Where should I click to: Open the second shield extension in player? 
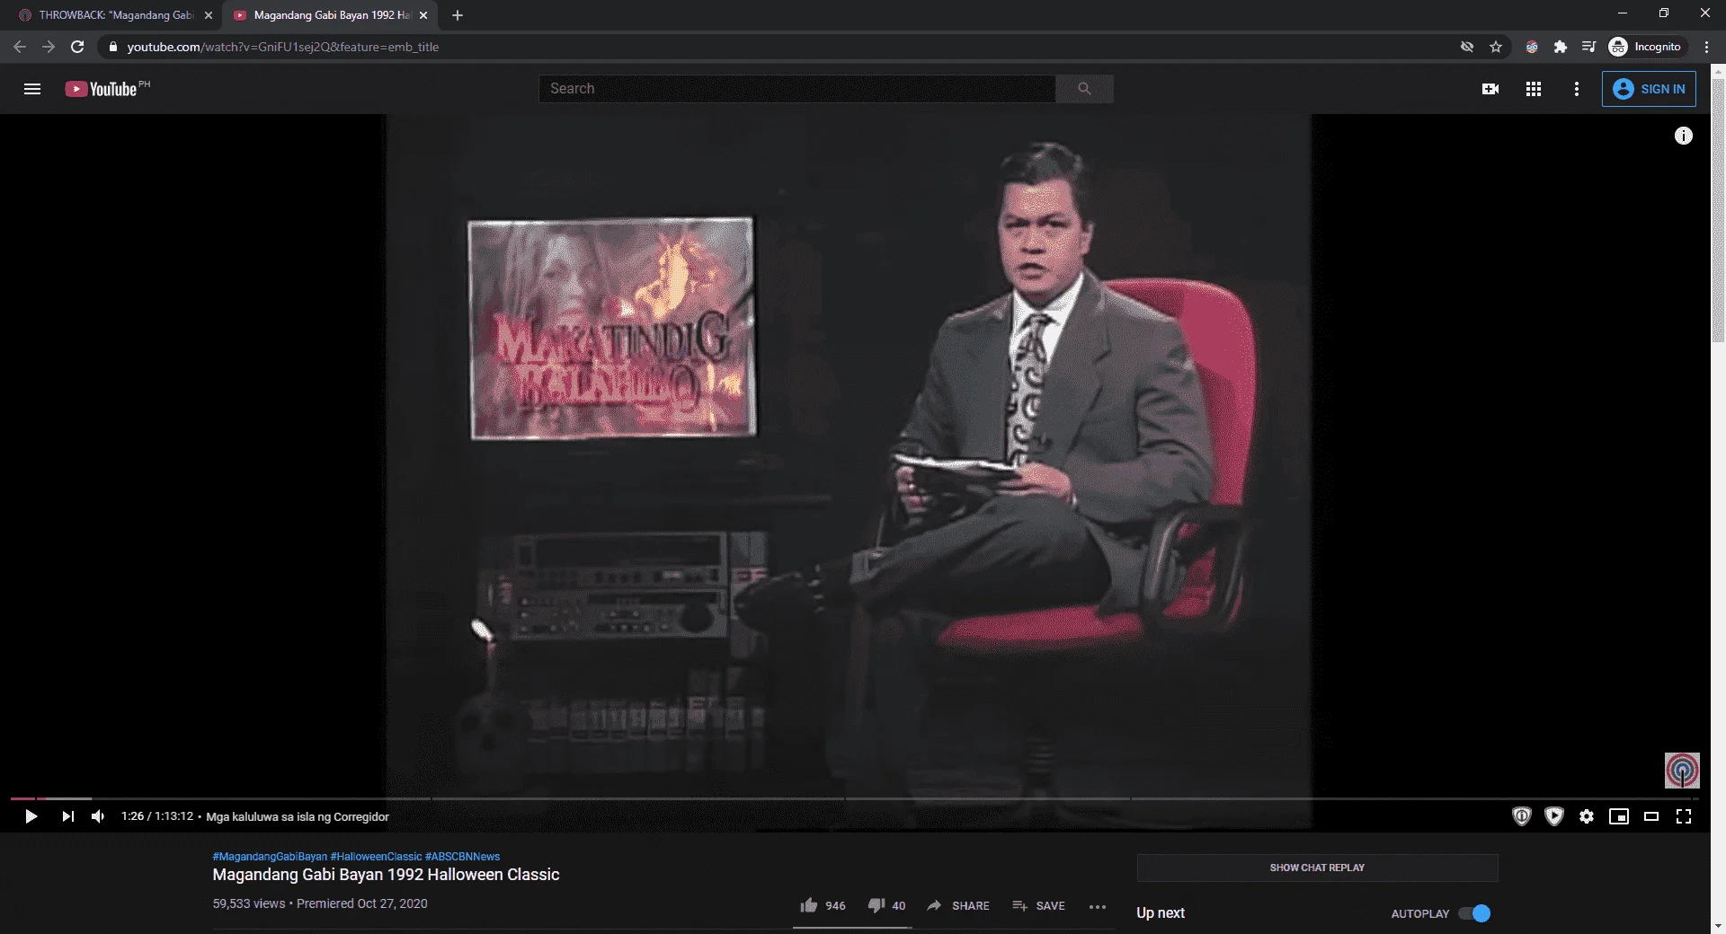tap(1554, 816)
